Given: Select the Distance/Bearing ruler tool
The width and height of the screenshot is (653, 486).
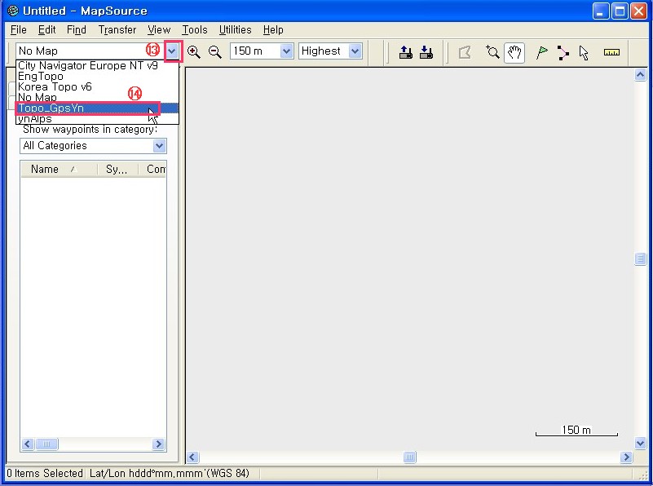Looking at the screenshot, I should click(x=611, y=52).
